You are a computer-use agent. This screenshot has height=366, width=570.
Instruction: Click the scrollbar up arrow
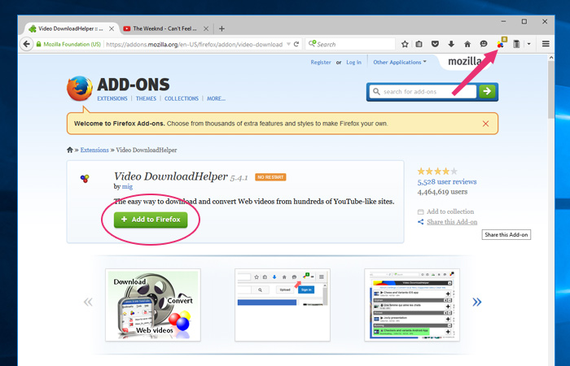pyautogui.click(x=551, y=58)
